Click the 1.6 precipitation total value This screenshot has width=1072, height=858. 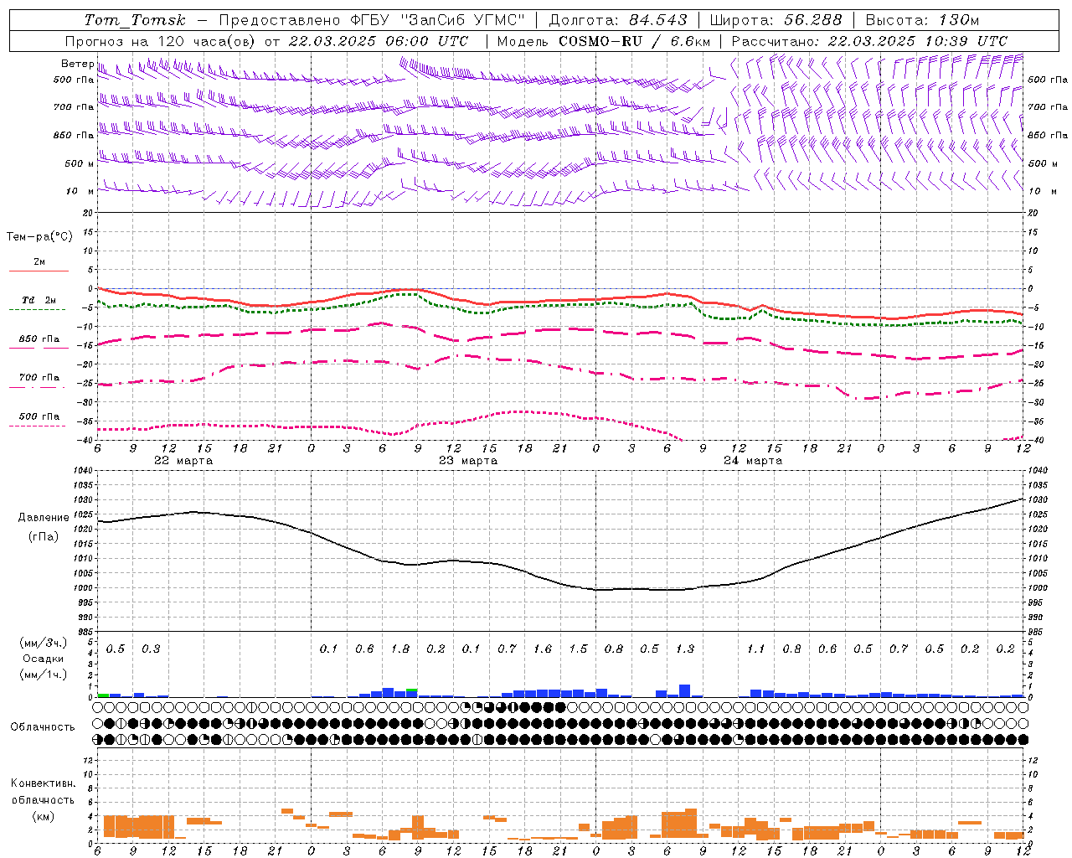(543, 649)
